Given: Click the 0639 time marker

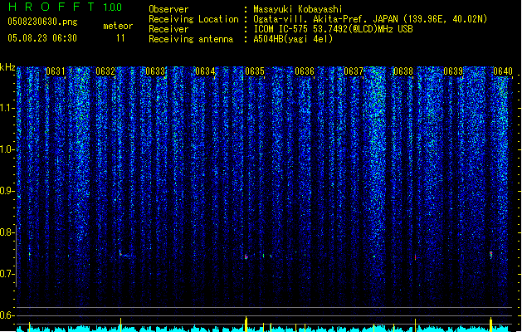Looking at the screenshot, I should (x=453, y=71).
